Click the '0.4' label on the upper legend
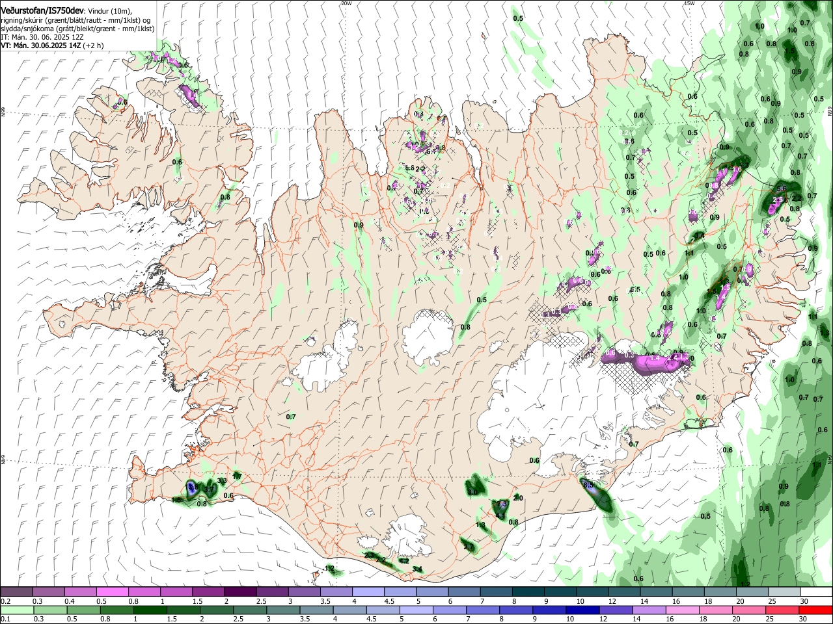The width and height of the screenshot is (833, 624). tap(70, 601)
